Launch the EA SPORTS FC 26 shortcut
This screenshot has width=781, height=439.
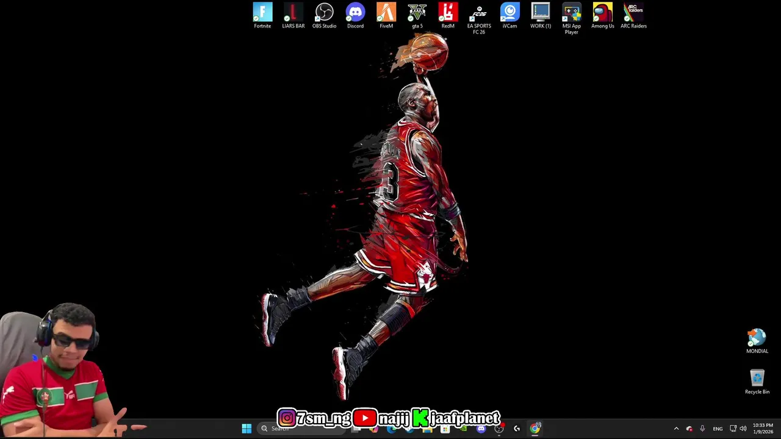[479, 19]
